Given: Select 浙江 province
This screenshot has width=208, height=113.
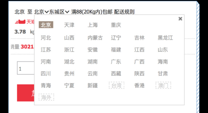Looking at the screenshot, I should (x=69, y=50).
